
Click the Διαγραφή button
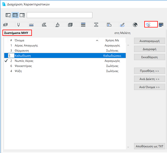(149, 49)
